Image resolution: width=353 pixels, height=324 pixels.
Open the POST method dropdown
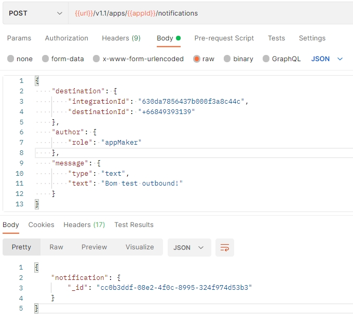[34, 13]
